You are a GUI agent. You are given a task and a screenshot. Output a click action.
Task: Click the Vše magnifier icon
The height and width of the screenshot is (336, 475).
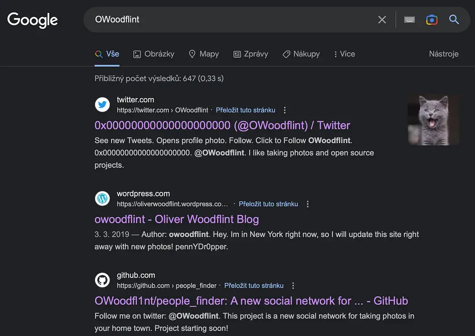[99, 54]
